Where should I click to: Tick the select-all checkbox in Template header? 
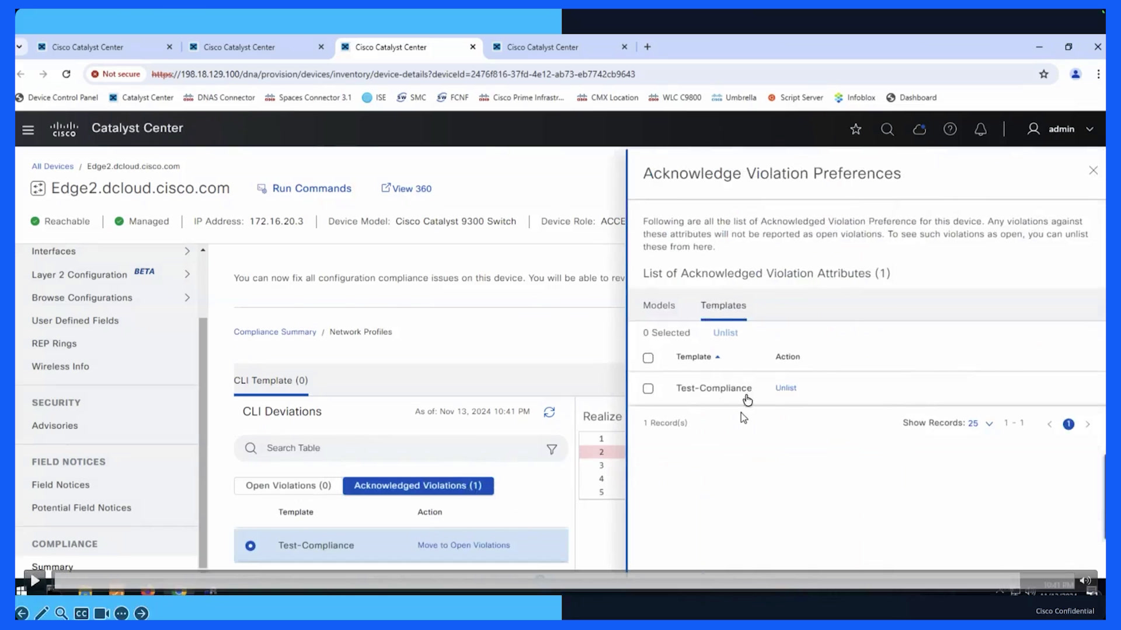(x=648, y=358)
